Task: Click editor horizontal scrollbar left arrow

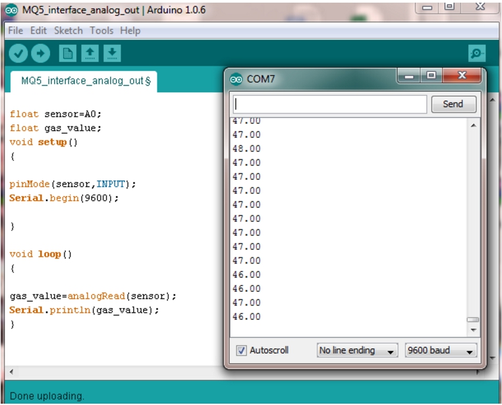Action: [x=11, y=371]
